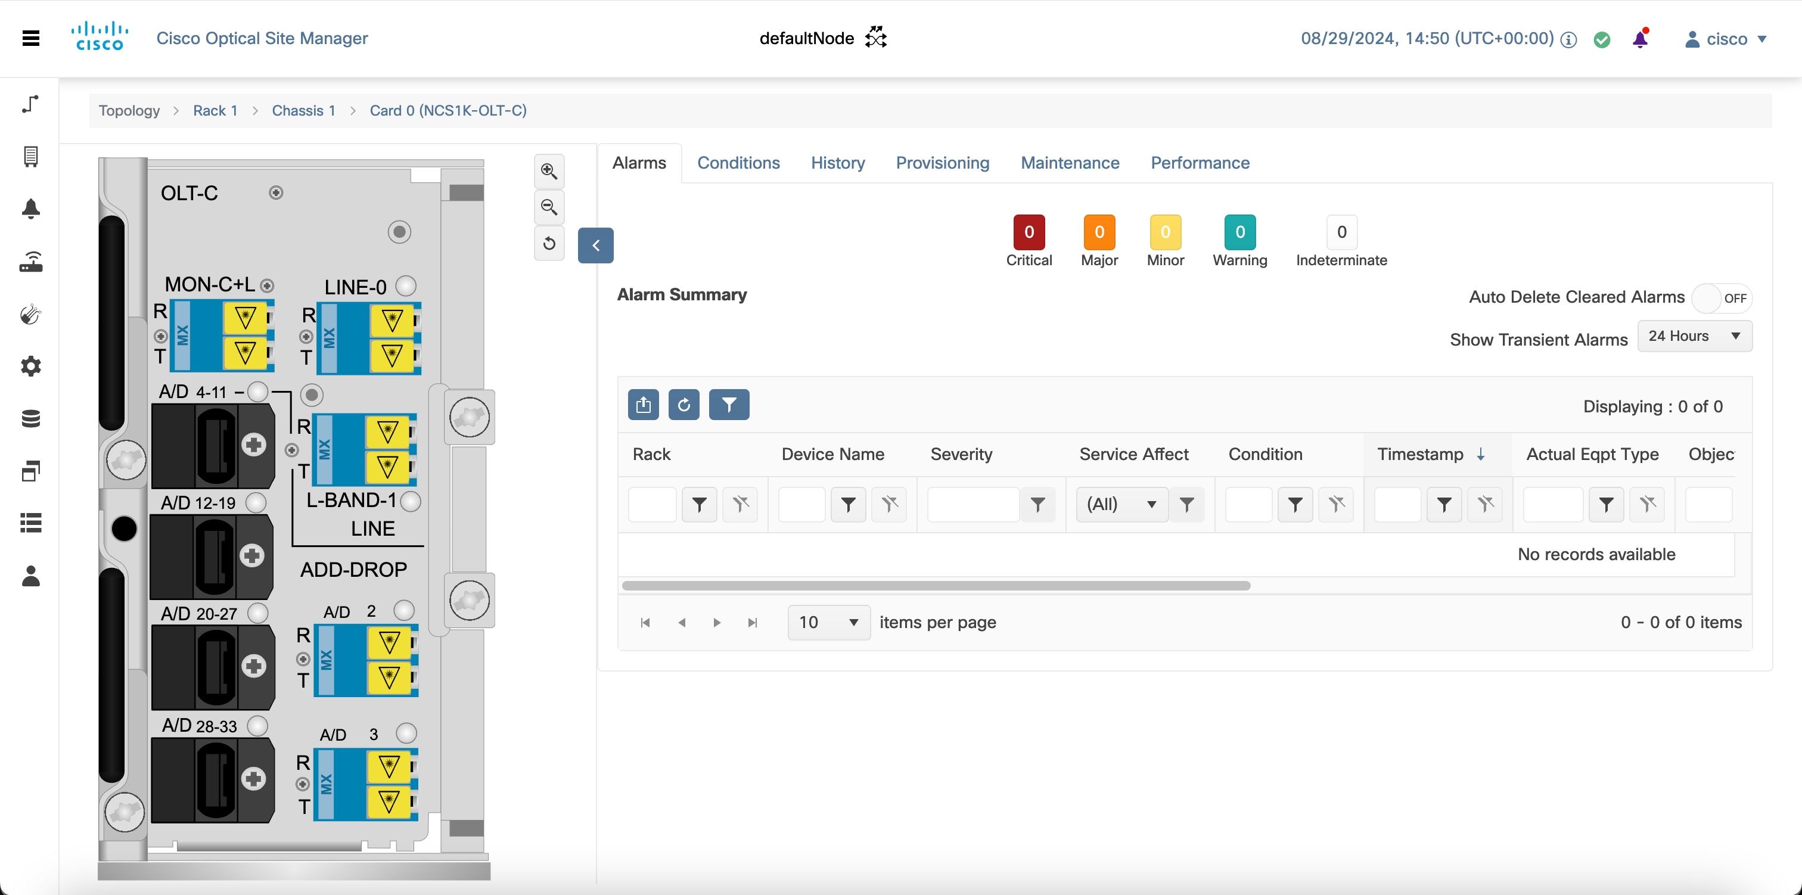Switch to the History tab

coord(838,163)
